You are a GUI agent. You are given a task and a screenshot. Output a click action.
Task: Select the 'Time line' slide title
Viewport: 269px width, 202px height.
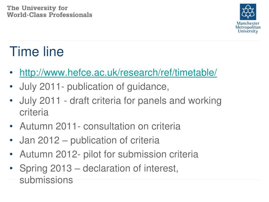[x=37, y=51]
